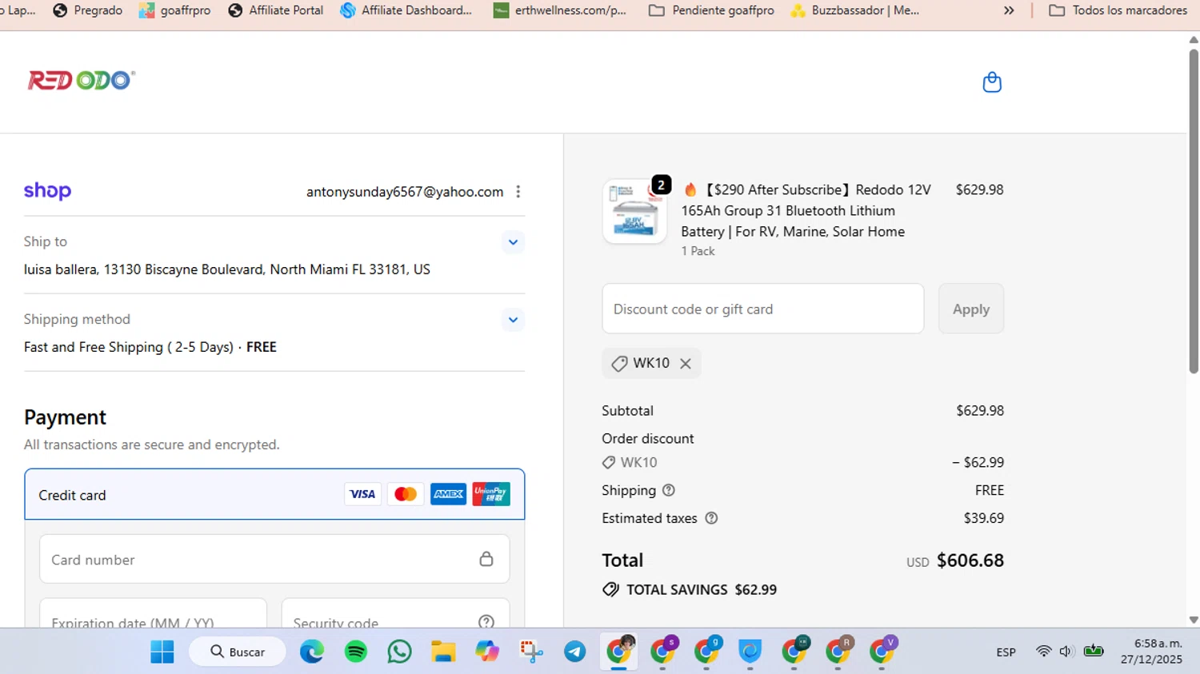1200x674 pixels.
Task: Open Todos los marcadores folder
Action: pos(1118,10)
